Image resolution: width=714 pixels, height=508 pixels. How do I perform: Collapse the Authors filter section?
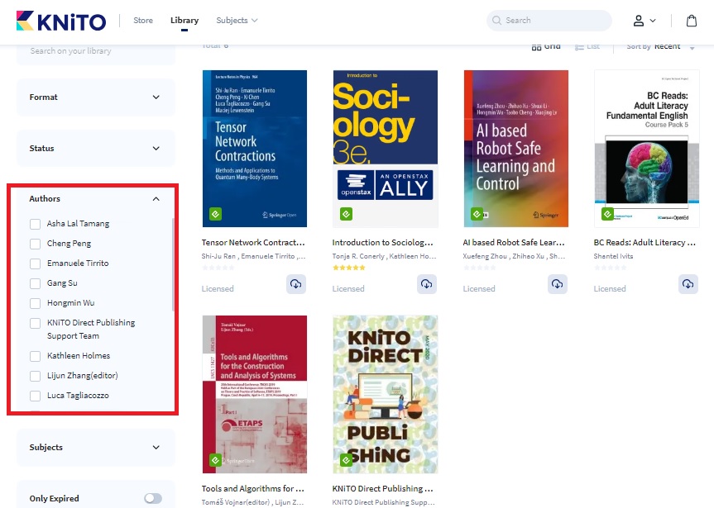(x=156, y=199)
